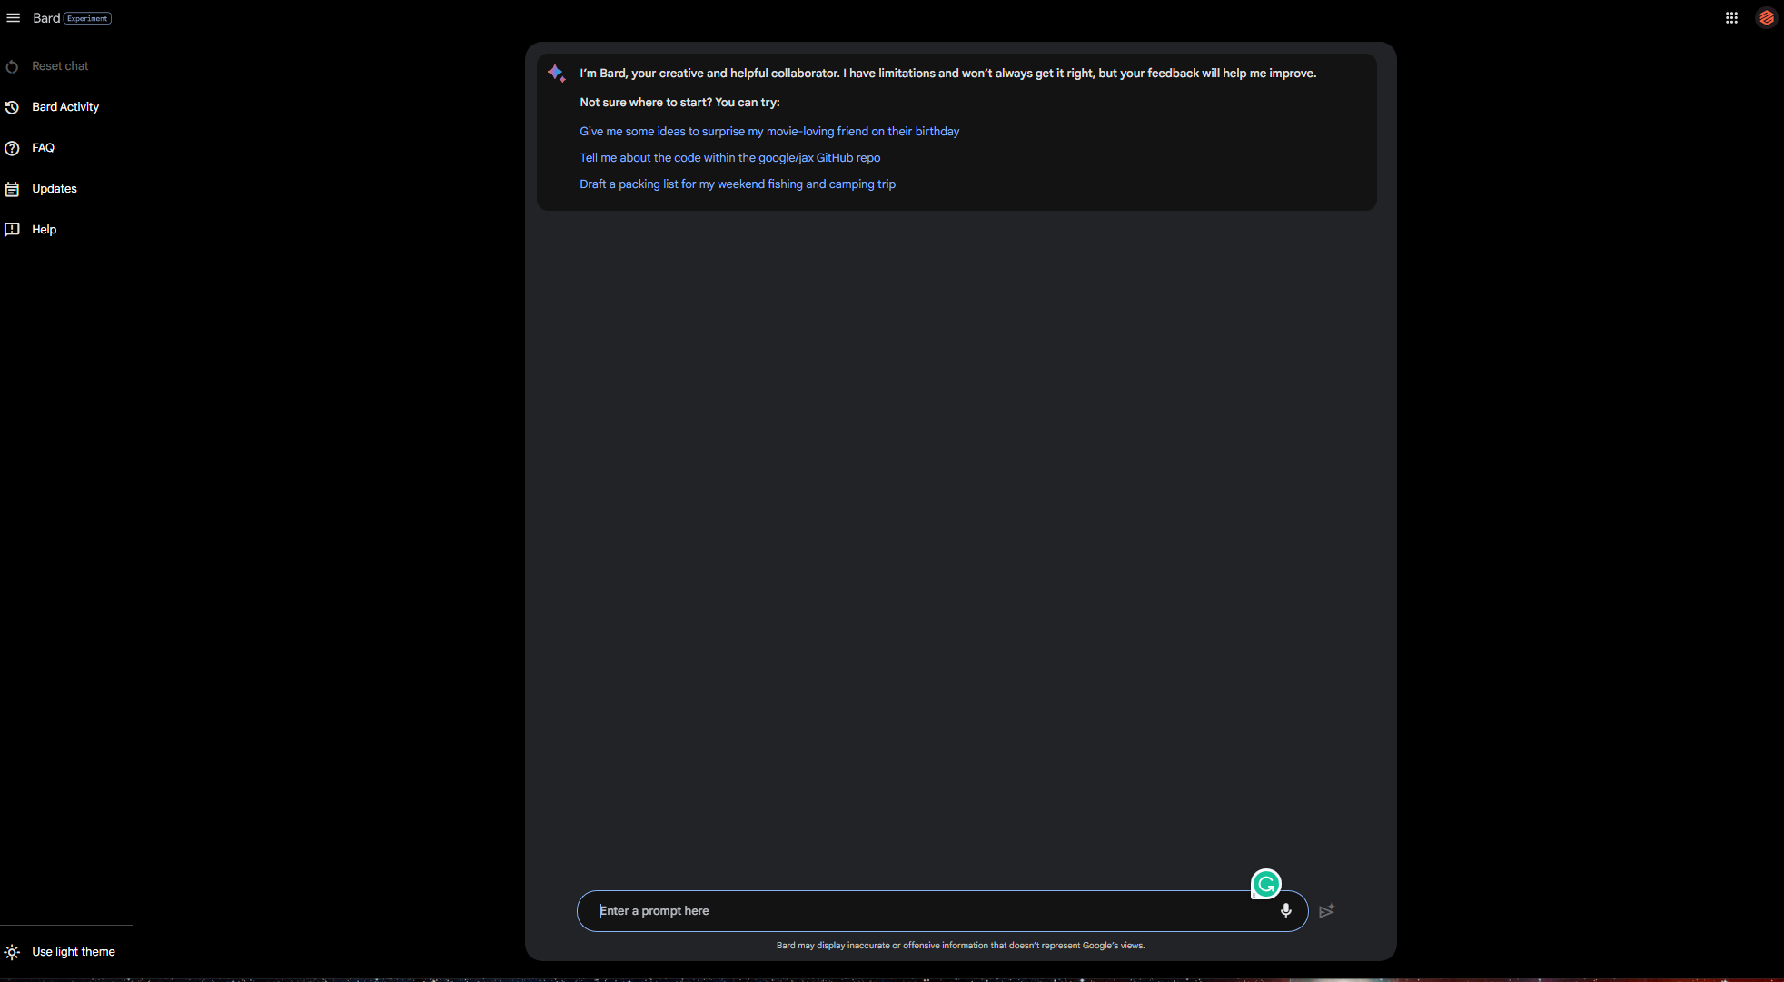Select Reset chat in sidebar

coord(60,66)
